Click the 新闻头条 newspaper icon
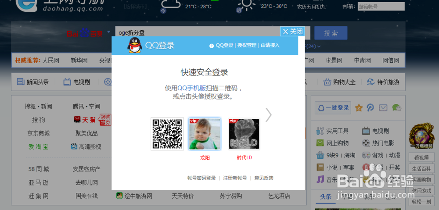439x210 pixels. click(x=21, y=82)
